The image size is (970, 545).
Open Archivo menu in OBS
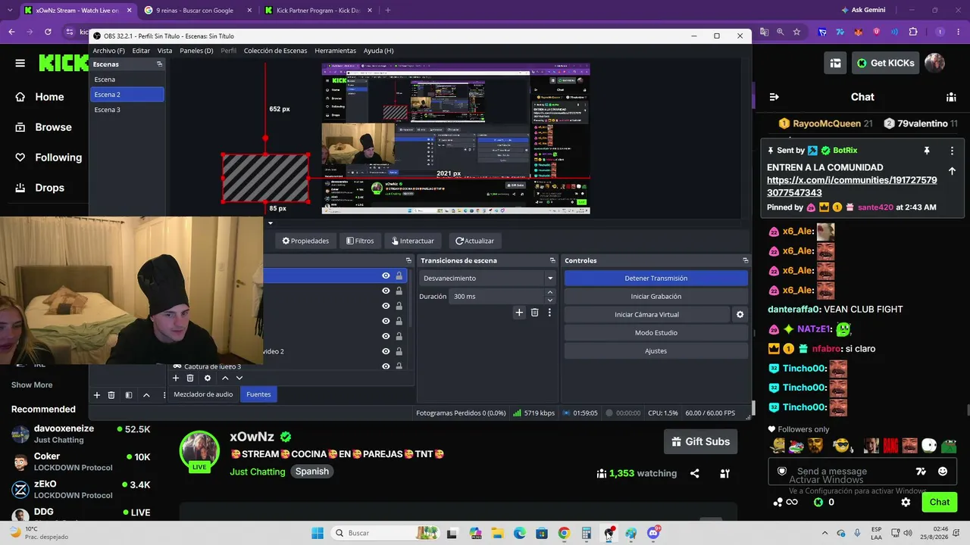(109, 51)
